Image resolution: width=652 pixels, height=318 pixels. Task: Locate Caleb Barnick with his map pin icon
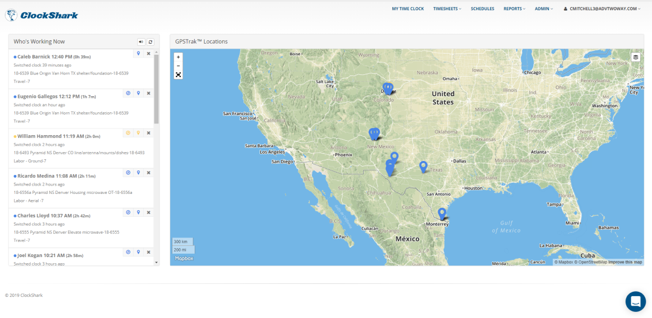tap(138, 53)
